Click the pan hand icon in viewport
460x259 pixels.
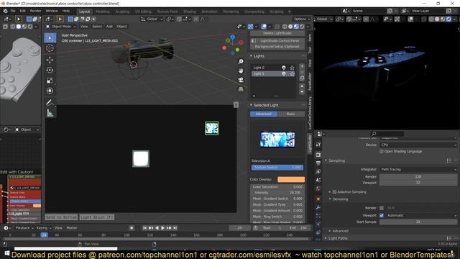(241, 71)
